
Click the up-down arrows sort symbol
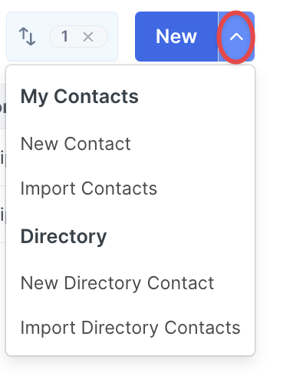pos(27,36)
